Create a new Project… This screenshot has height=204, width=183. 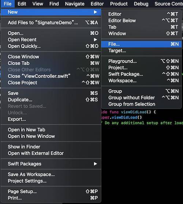point(141,68)
